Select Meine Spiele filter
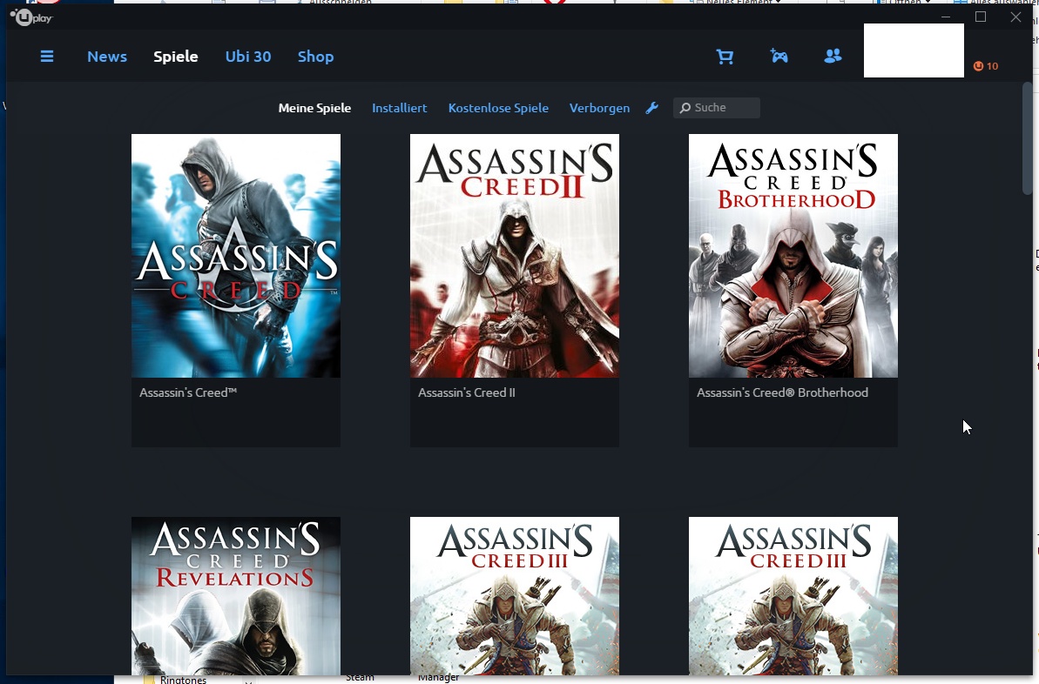The image size is (1039, 684). [x=314, y=108]
